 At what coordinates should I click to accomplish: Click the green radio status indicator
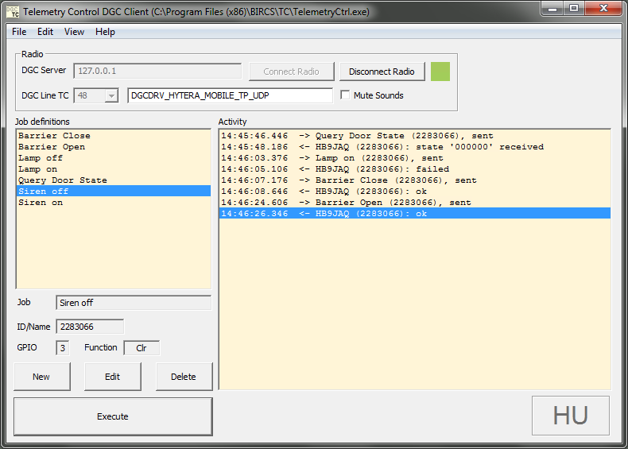click(440, 72)
